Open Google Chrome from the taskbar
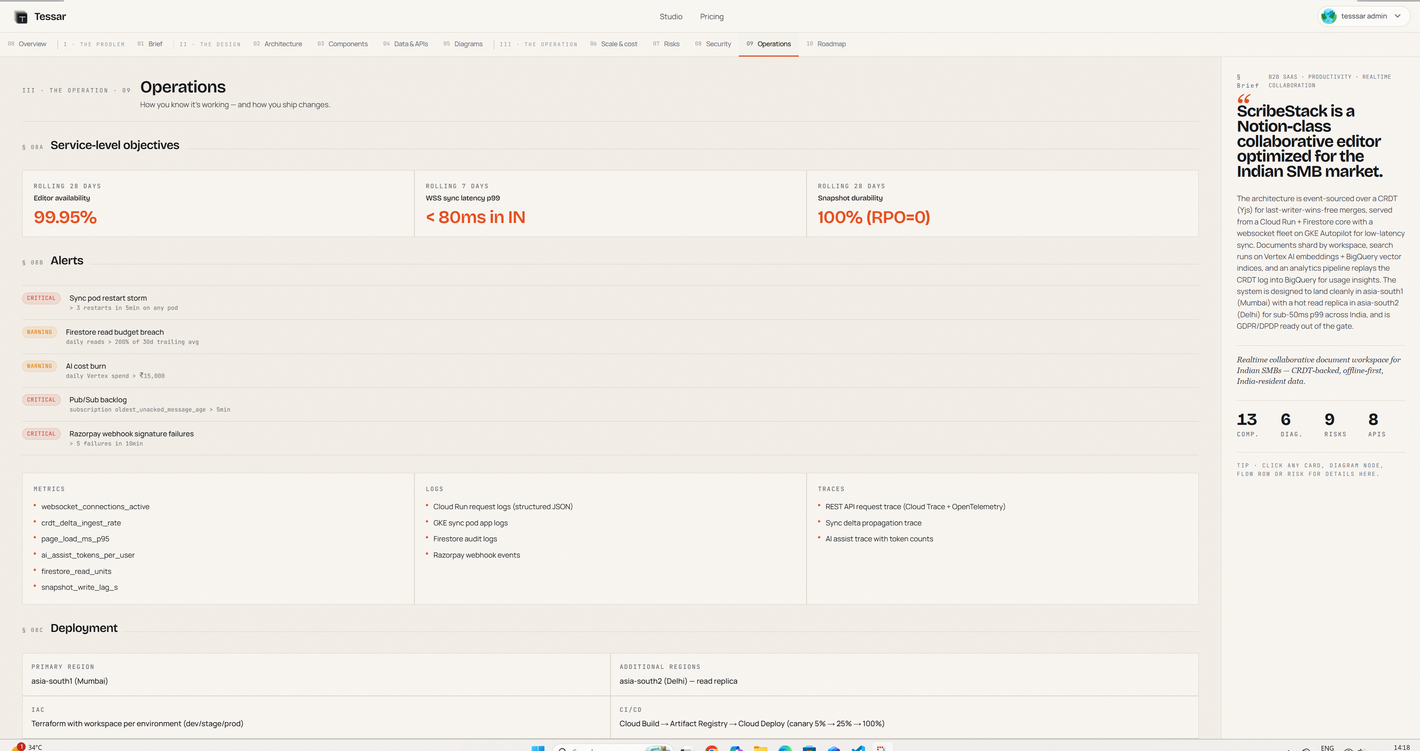1420x751 pixels. point(711,748)
